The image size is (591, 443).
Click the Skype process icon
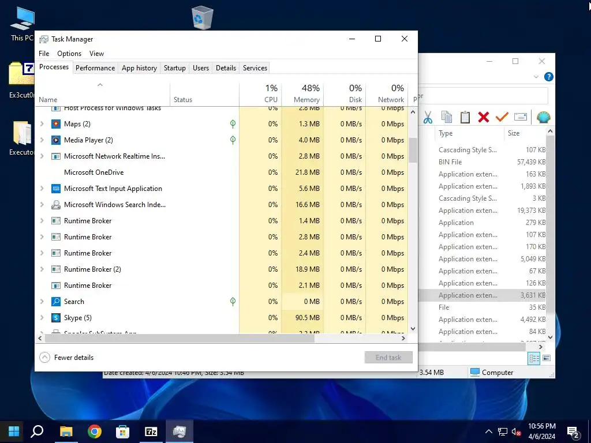tap(56, 318)
